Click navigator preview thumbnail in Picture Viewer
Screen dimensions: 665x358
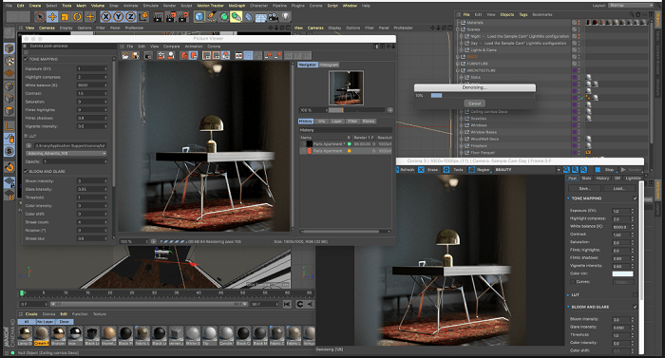pyautogui.click(x=347, y=87)
